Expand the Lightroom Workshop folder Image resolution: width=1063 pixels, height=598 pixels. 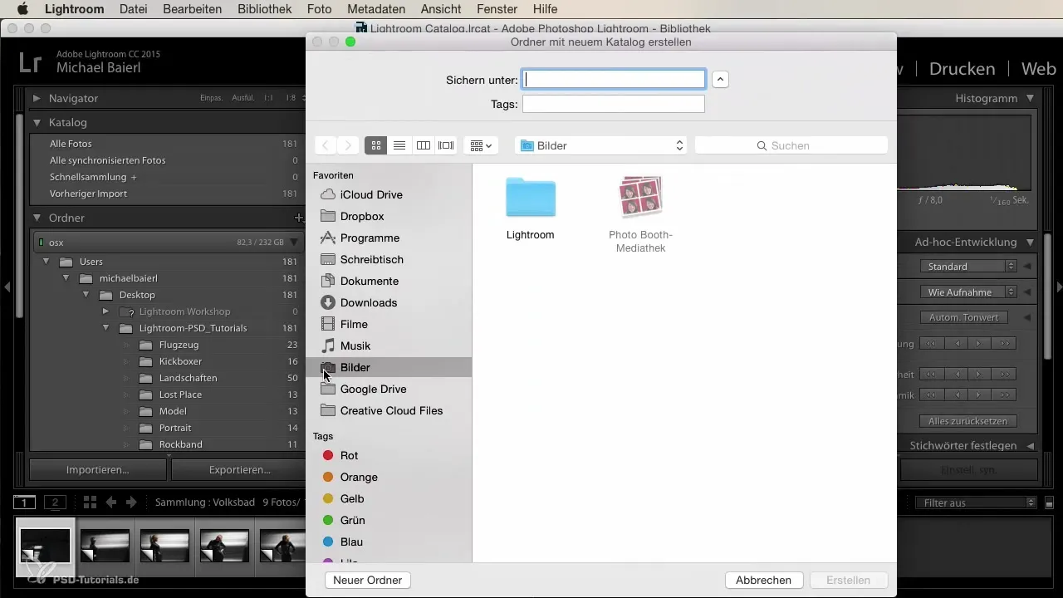click(x=105, y=311)
